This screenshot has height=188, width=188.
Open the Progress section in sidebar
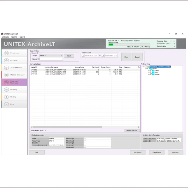(x=14, y=53)
